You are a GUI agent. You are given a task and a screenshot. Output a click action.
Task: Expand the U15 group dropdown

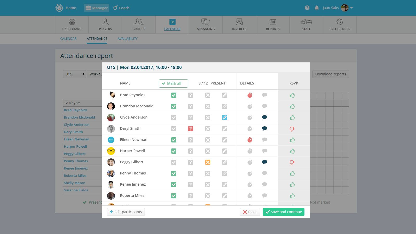point(74,74)
